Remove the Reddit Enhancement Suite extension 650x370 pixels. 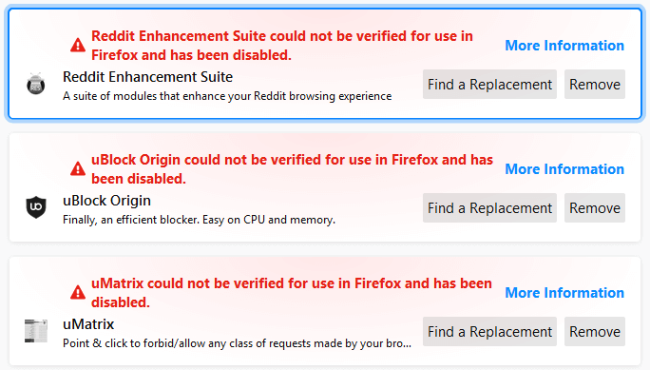(595, 85)
